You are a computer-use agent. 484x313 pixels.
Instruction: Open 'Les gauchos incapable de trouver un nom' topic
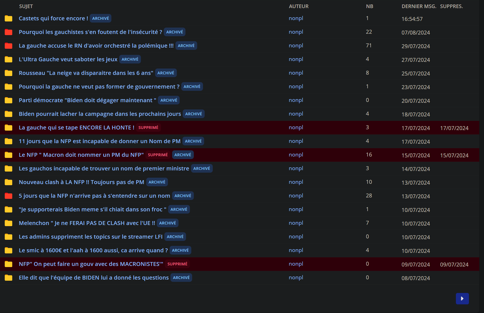(104, 168)
